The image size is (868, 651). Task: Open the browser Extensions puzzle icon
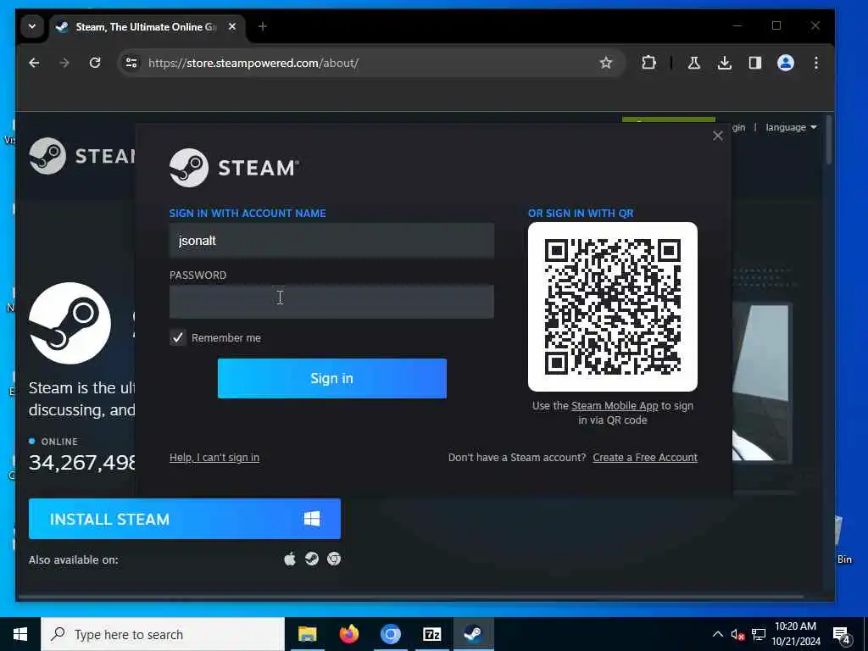[x=648, y=63]
